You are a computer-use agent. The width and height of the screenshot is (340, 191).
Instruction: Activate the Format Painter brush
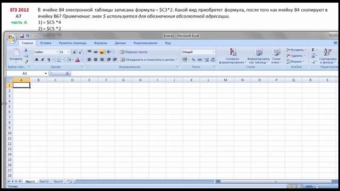(26, 62)
